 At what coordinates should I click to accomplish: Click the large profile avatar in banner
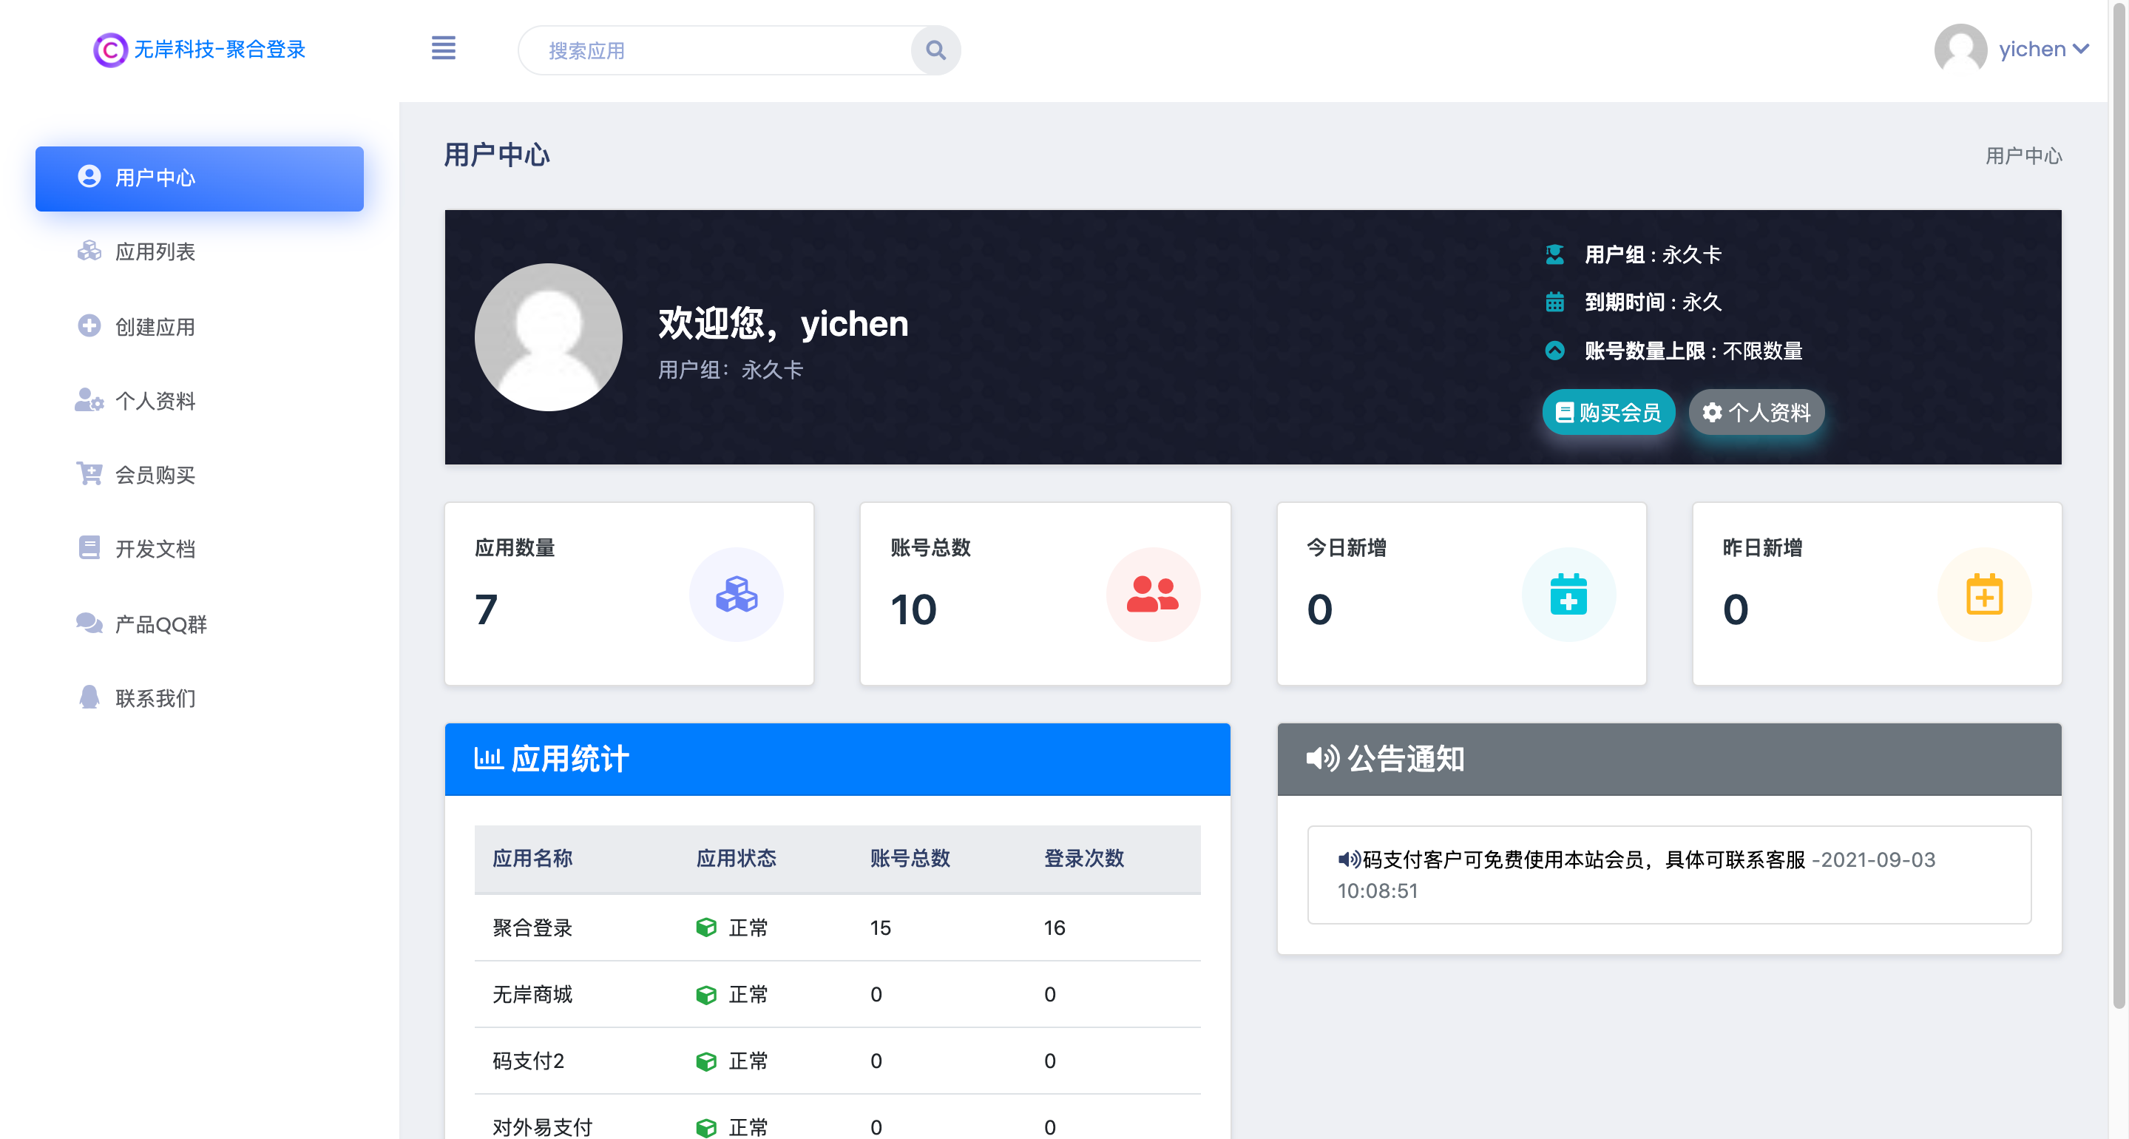pyautogui.click(x=549, y=337)
